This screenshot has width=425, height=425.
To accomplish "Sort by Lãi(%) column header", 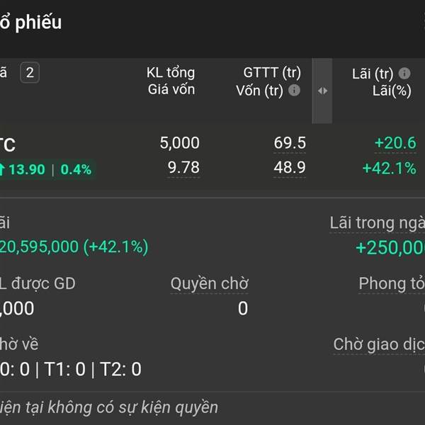I will tap(392, 91).
